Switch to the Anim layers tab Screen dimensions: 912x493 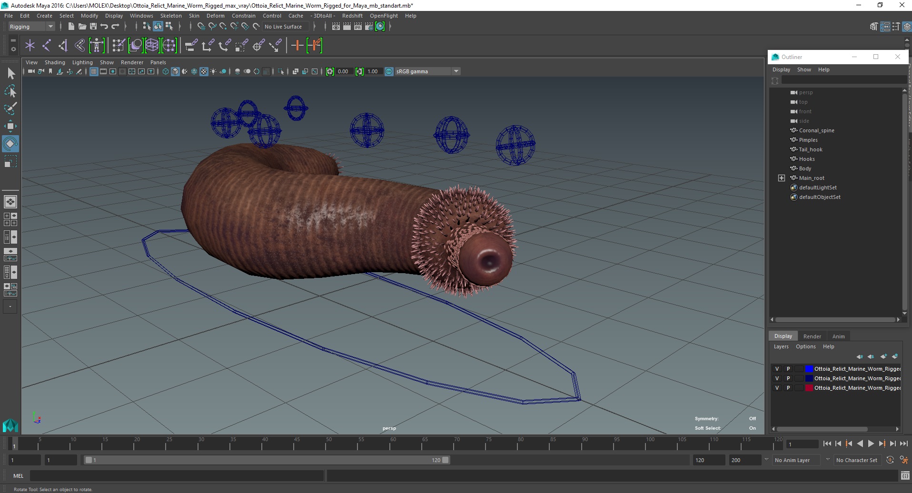pyautogui.click(x=838, y=336)
